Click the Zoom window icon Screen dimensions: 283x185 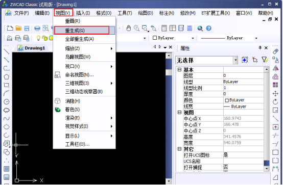145,29
